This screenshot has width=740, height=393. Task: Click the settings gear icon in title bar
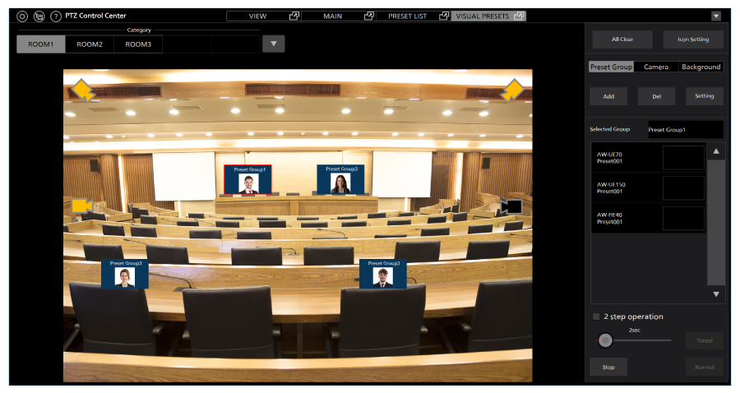22,16
